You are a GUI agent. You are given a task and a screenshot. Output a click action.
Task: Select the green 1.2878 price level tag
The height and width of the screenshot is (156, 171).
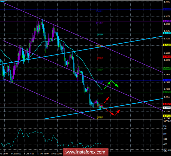pyautogui.click(x=167, y=92)
